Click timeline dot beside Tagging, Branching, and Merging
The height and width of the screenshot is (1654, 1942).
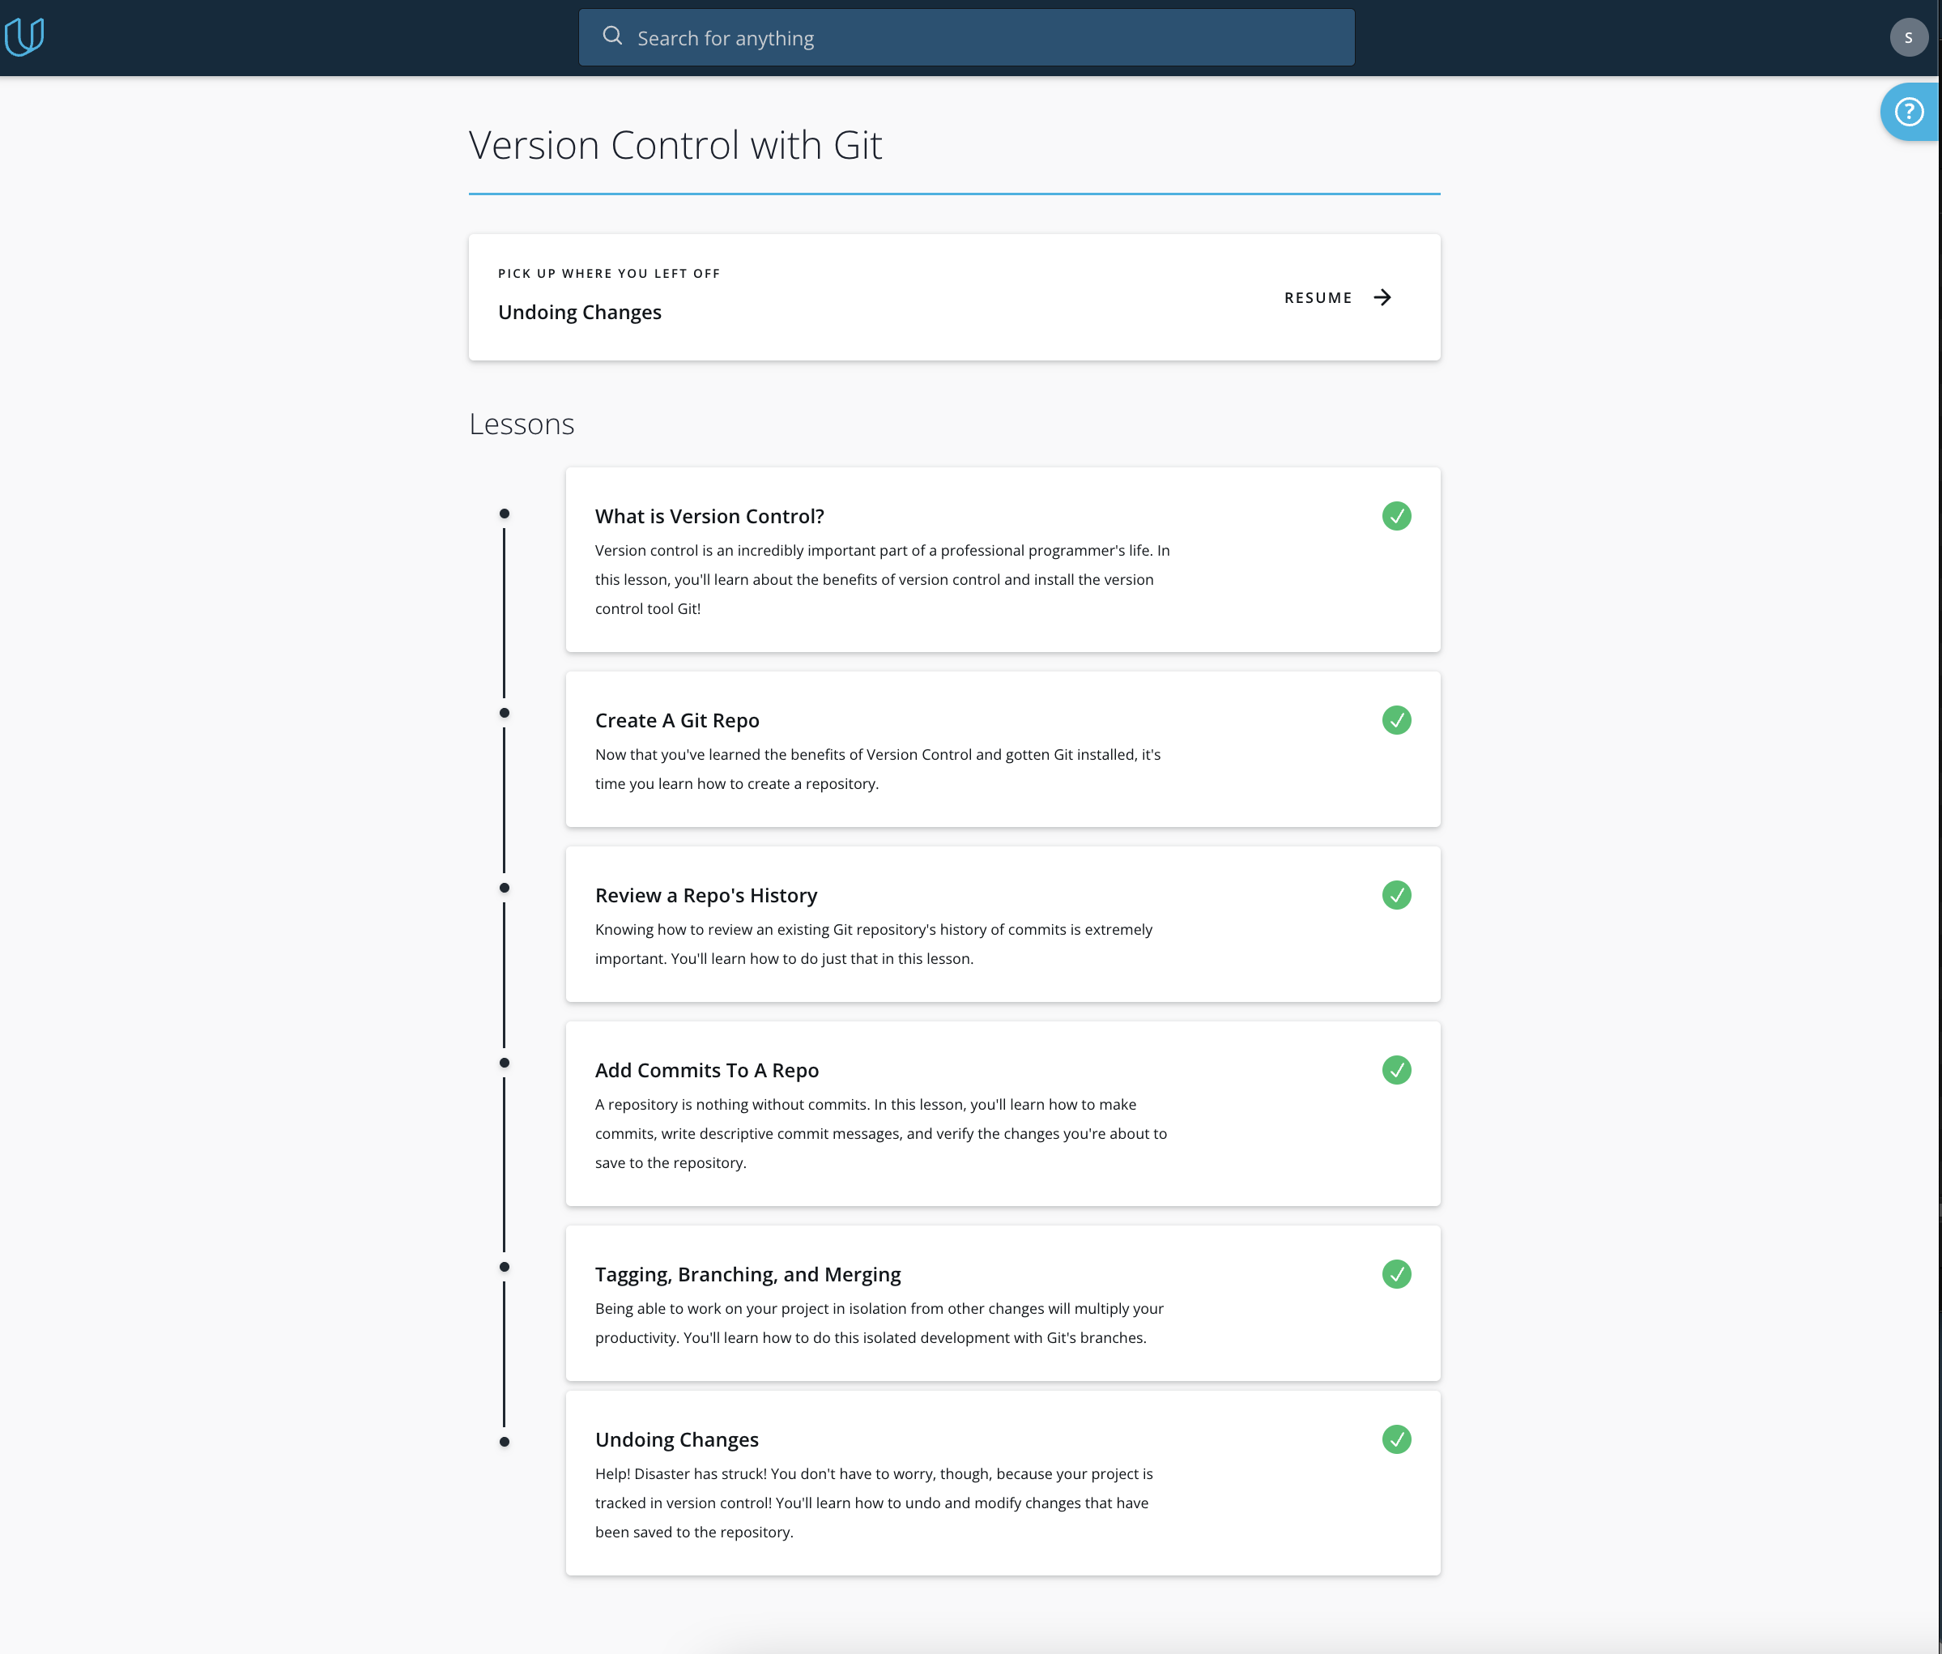point(505,1268)
